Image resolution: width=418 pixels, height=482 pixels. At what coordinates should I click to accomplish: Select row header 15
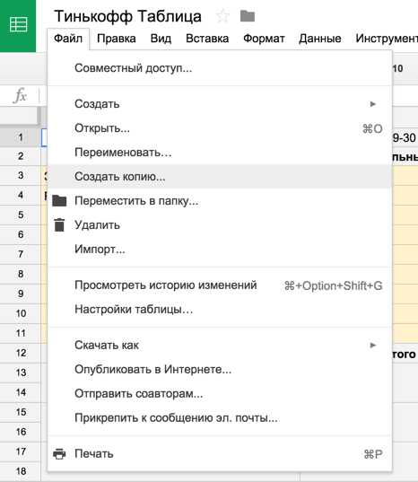pyautogui.click(x=21, y=412)
